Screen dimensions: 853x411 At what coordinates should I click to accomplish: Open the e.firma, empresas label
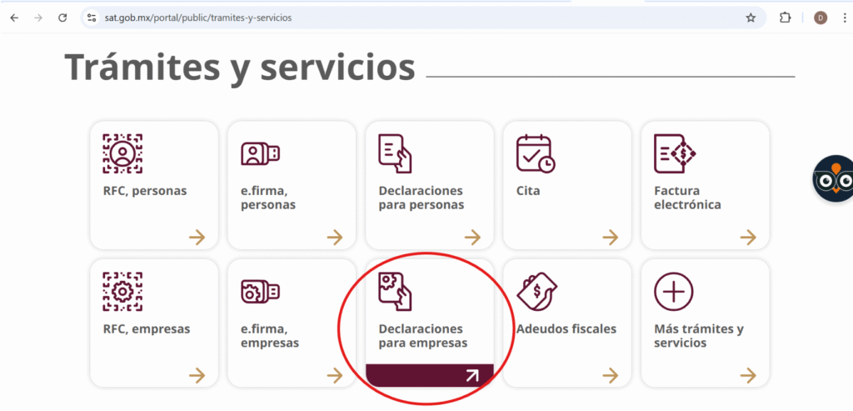point(270,337)
